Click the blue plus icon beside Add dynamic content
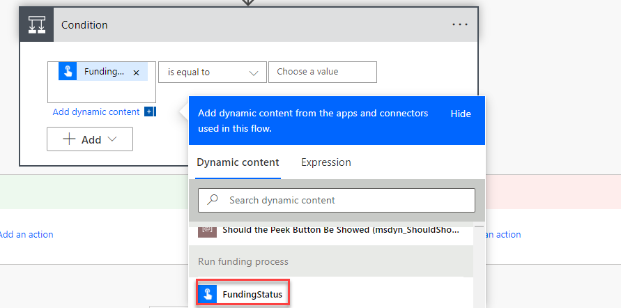The image size is (621, 308). pyautogui.click(x=150, y=112)
